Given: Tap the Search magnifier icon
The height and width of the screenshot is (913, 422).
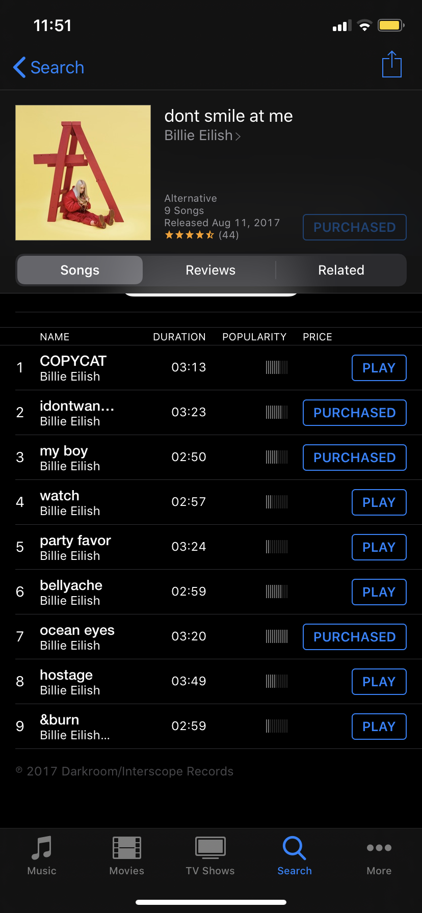Looking at the screenshot, I should click(x=294, y=848).
